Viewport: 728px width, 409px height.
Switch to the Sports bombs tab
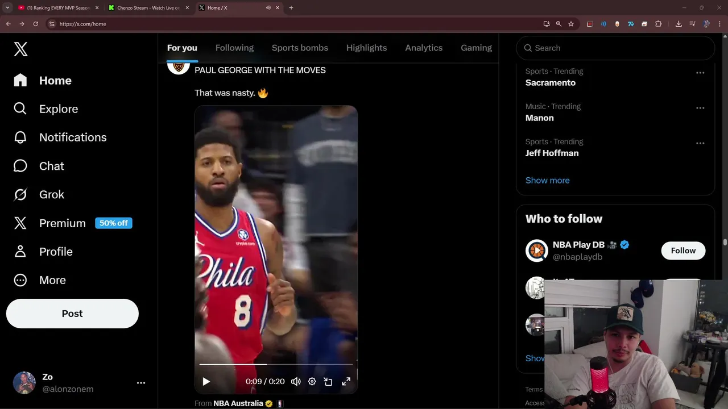(x=300, y=48)
